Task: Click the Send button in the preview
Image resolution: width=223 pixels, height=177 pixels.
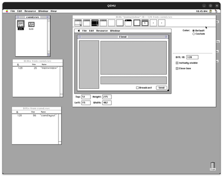Action: [x=161, y=88]
